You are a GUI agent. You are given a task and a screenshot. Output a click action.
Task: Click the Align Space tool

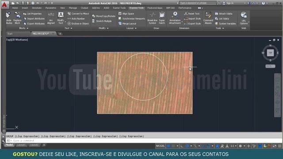pos(126,14)
